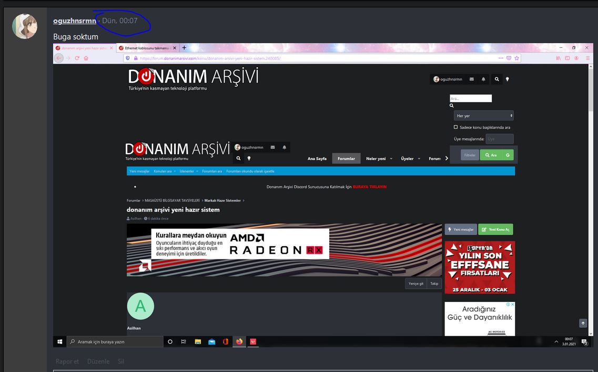Search via the green G Google button

pyautogui.click(x=508, y=155)
